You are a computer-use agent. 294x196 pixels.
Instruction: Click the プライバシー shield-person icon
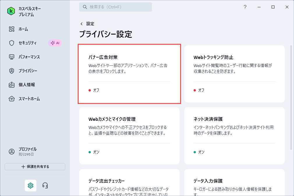(12, 71)
